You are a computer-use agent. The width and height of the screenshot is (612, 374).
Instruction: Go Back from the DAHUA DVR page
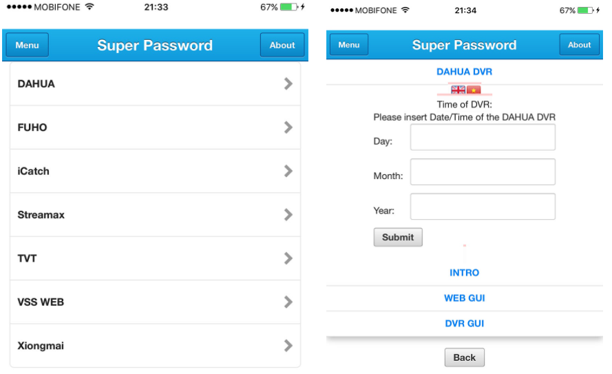coord(465,357)
